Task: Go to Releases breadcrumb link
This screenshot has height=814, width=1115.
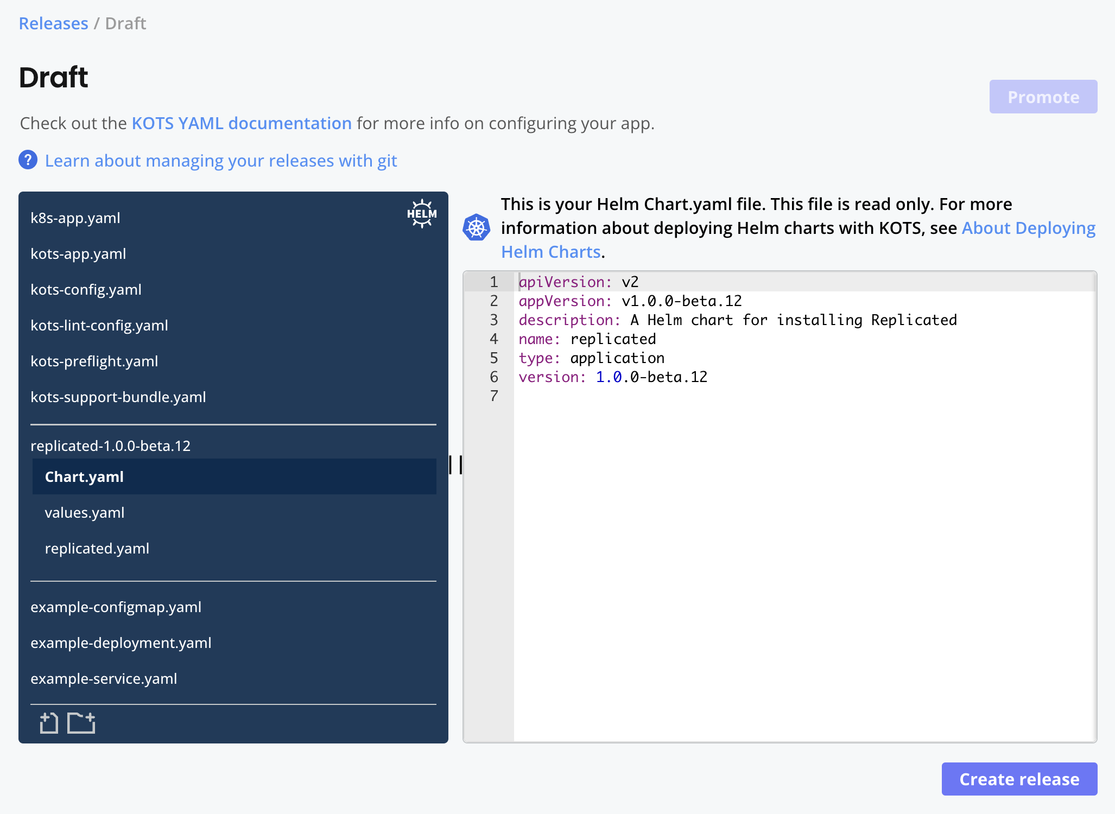Action: tap(53, 23)
